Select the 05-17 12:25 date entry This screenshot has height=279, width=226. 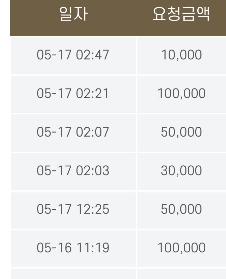point(73,209)
